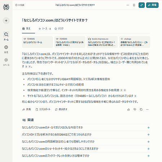Expand related question about ブックマークレット
162x162 pixels.
[x=148, y=156]
